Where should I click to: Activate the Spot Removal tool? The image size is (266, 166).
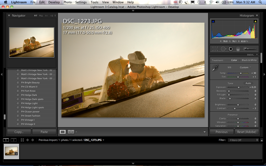coord(223,49)
